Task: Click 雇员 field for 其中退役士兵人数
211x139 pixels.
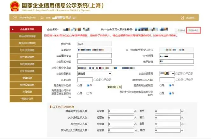Action: pos(168,117)
